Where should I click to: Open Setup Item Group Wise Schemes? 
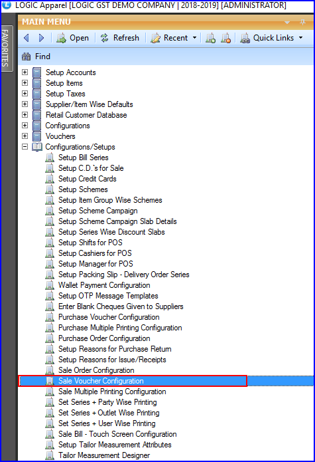(x=110, y=200)
